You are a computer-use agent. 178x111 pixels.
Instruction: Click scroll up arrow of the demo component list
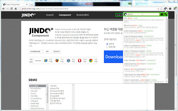point(47,85)
